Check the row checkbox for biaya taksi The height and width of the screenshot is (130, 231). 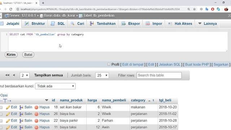point(1,127)
